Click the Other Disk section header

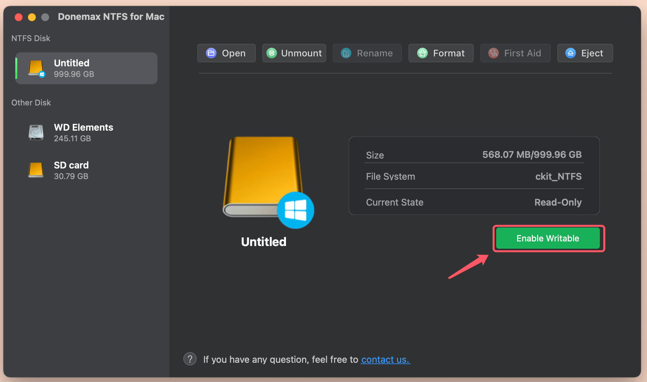click(x=31, y=102)
